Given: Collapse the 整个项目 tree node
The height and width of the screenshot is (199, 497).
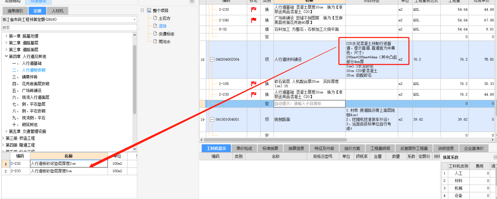Looking at the screenshot, I should [x=142, y=10].
